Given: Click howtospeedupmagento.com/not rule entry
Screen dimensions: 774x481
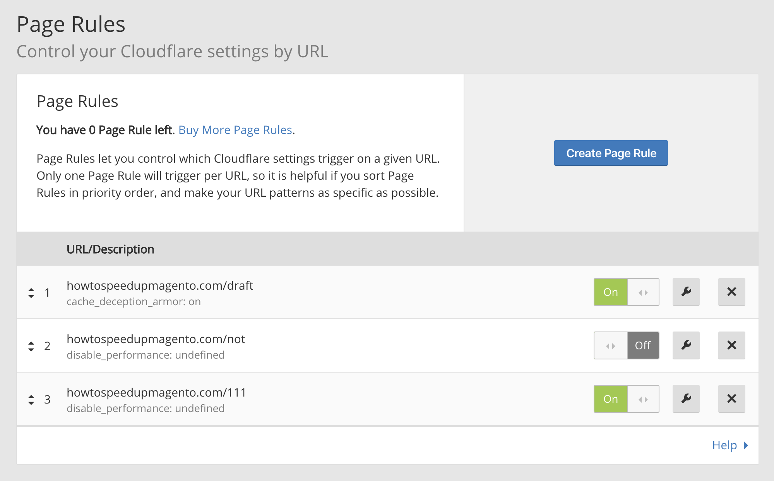Looking at the screenshot, I should (156, 339).
